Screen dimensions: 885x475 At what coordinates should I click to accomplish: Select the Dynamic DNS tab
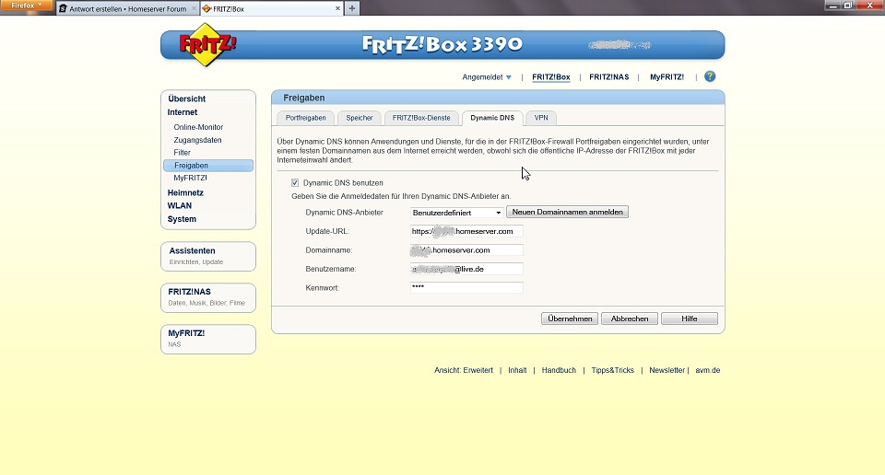pyautogui.click(x=492, y=118)
